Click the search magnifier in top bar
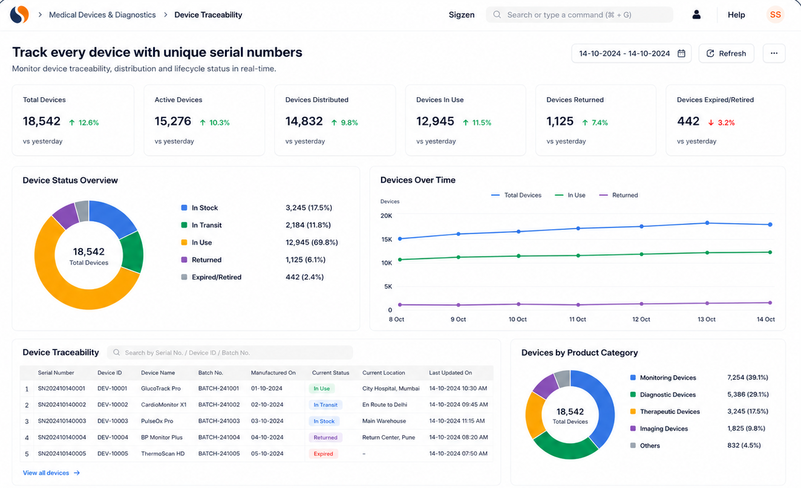The width and height of the screenshot is (801, 488). coord(497,15)
